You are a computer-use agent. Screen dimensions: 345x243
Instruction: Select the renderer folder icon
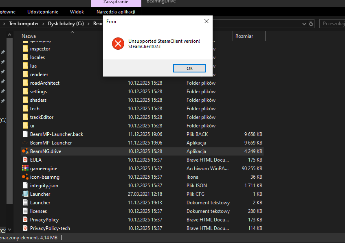point(25,74)
